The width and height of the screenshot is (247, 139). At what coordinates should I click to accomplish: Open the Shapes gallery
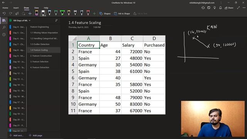(105, 14)
